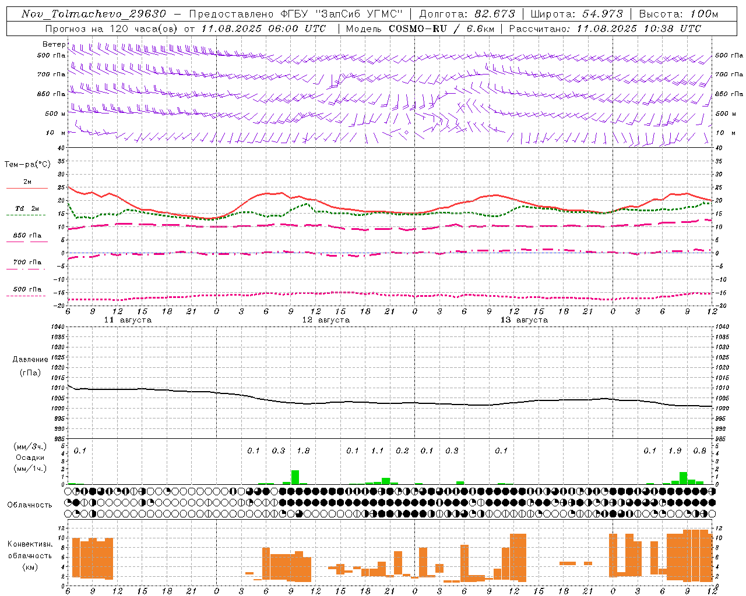The width and height of the screenshot is (746, 596).
Task: Select the "Предоставлено ФГБУ ЗапСиб УГМС" provider text
Action: click(x=296, y=14)
